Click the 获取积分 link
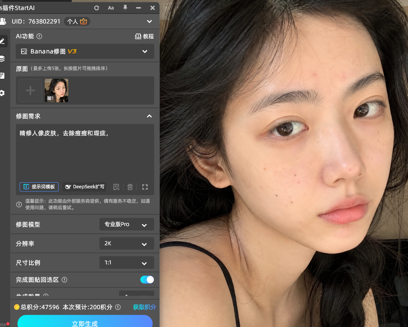Viewport: 408px width, 327px height. click(144, 307)
